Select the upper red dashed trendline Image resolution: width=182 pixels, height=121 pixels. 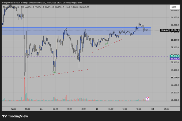point(107,46)
